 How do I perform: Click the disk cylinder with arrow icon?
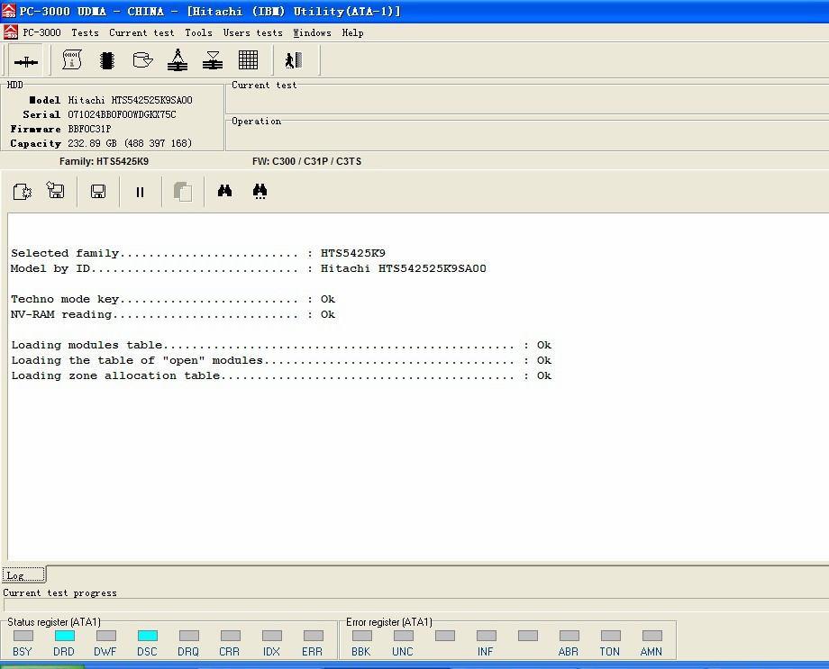(142, 59)
